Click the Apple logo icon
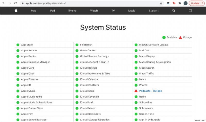Image resolution: width=206 pixels, height=122 pixels. (16, 11)
